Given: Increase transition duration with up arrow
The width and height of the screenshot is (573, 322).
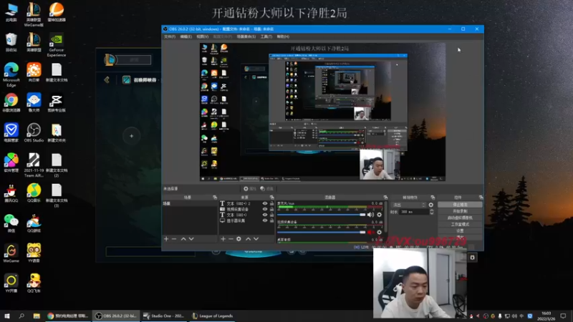Looking at the screenshot, I should [x=432, y=210].
